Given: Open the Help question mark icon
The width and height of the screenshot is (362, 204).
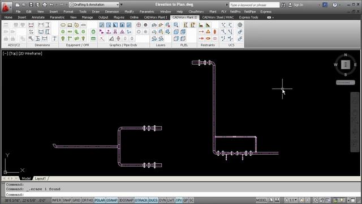Looking at the screenshot, I should (x=335, y=5).
